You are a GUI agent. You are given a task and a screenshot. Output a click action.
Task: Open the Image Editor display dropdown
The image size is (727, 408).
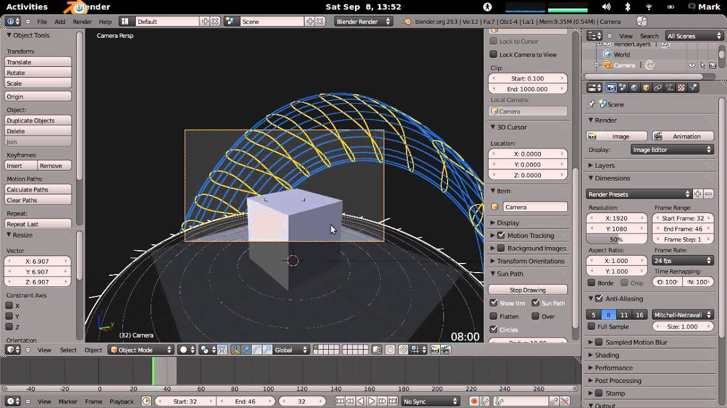[x=672, y=150]
